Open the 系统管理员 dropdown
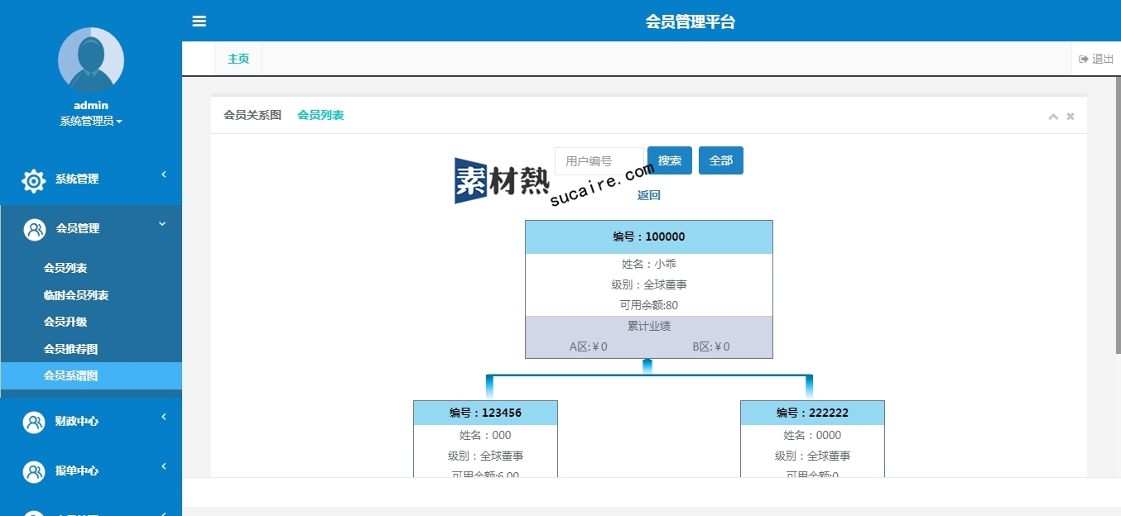Screen dimensions: 1121x516 (91, 121)
